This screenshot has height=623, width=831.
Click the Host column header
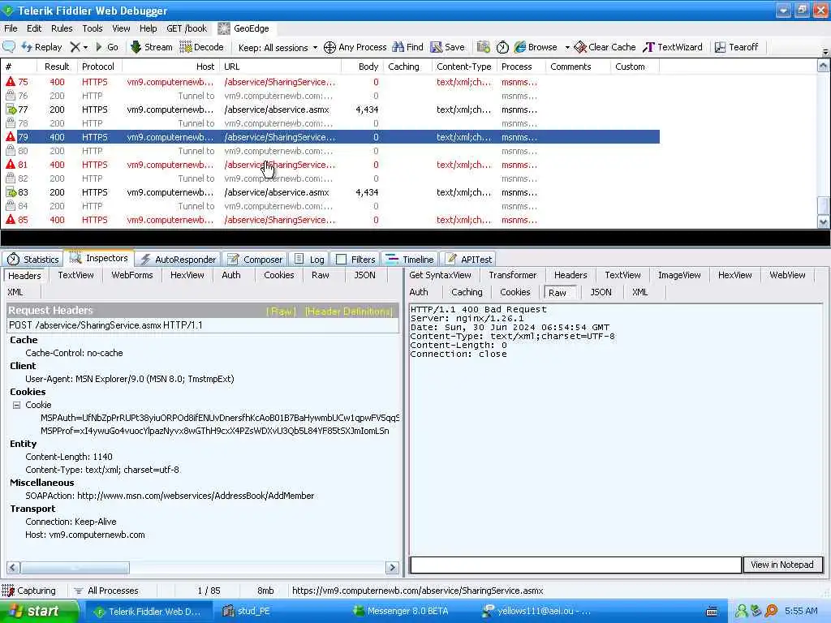pyautogui.click(x=170, y=67)
